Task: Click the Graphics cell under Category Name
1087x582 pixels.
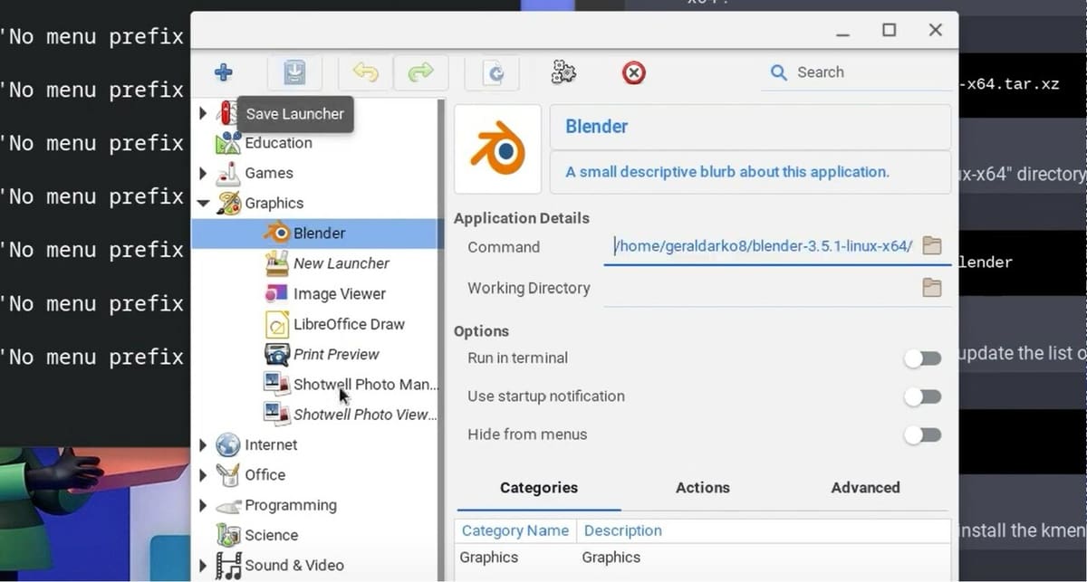Action: point(489,558)
